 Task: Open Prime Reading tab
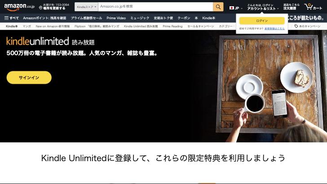coord(172,26)
